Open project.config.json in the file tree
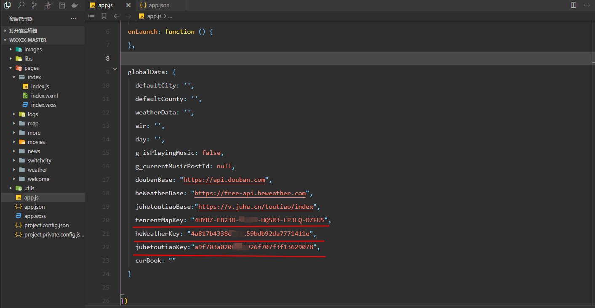The width and height of the screenshot is (595, 308). (42, 225)
